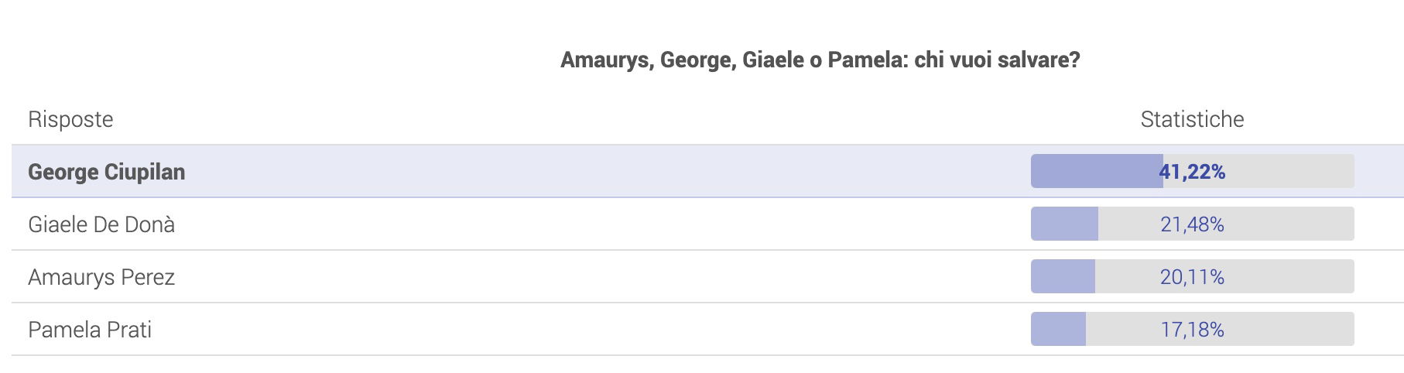Click the 41,22% percentage label

click(1192, 172)
